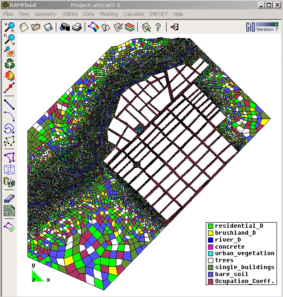The width and height of the screenshot is (283, 297).
Task: Click the GiD Version 7 logo
Action: coord(262,27)
